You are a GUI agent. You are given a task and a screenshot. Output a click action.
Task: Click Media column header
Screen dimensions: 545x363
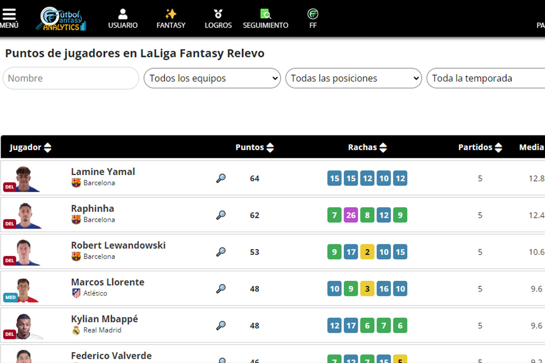click(x=532, y=147)
